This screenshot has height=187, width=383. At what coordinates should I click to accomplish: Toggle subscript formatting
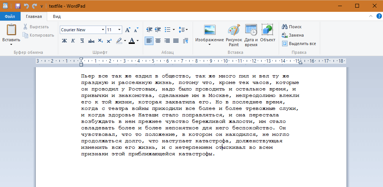pyautogui.click(x=101, y=40)
